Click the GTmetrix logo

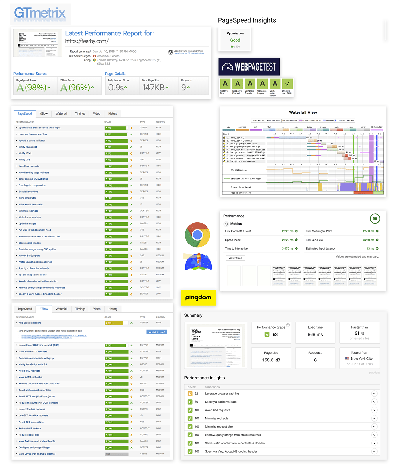[40, 14]
